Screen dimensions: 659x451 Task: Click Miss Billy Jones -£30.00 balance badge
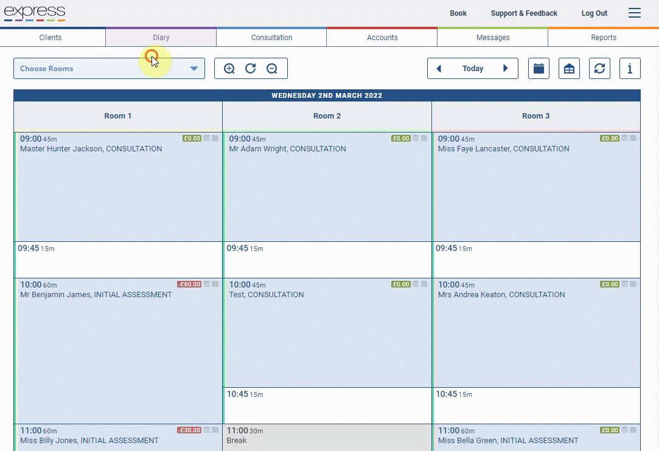click(189, 430)
